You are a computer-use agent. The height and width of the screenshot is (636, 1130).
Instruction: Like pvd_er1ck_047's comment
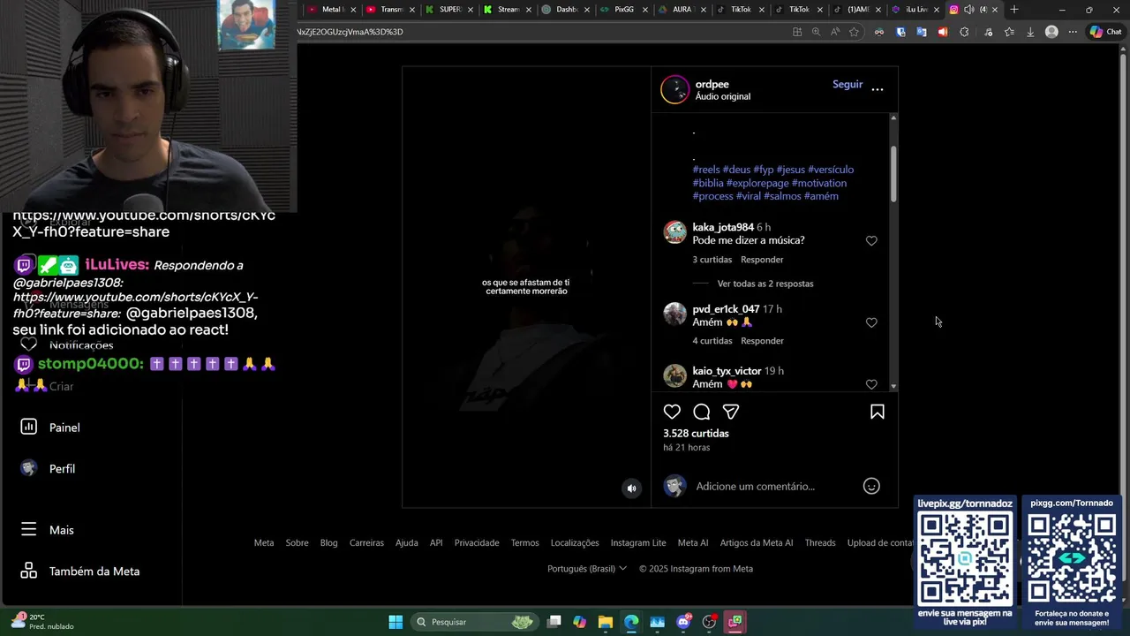click(x=871, y=322)
